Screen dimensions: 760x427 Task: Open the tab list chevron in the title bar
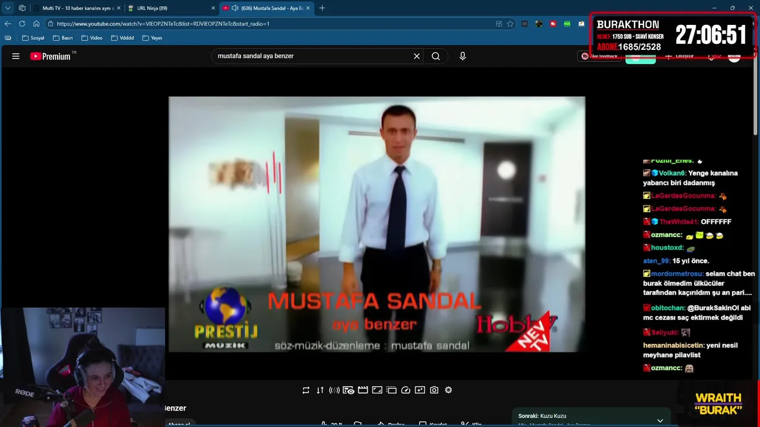pos(8,8)
